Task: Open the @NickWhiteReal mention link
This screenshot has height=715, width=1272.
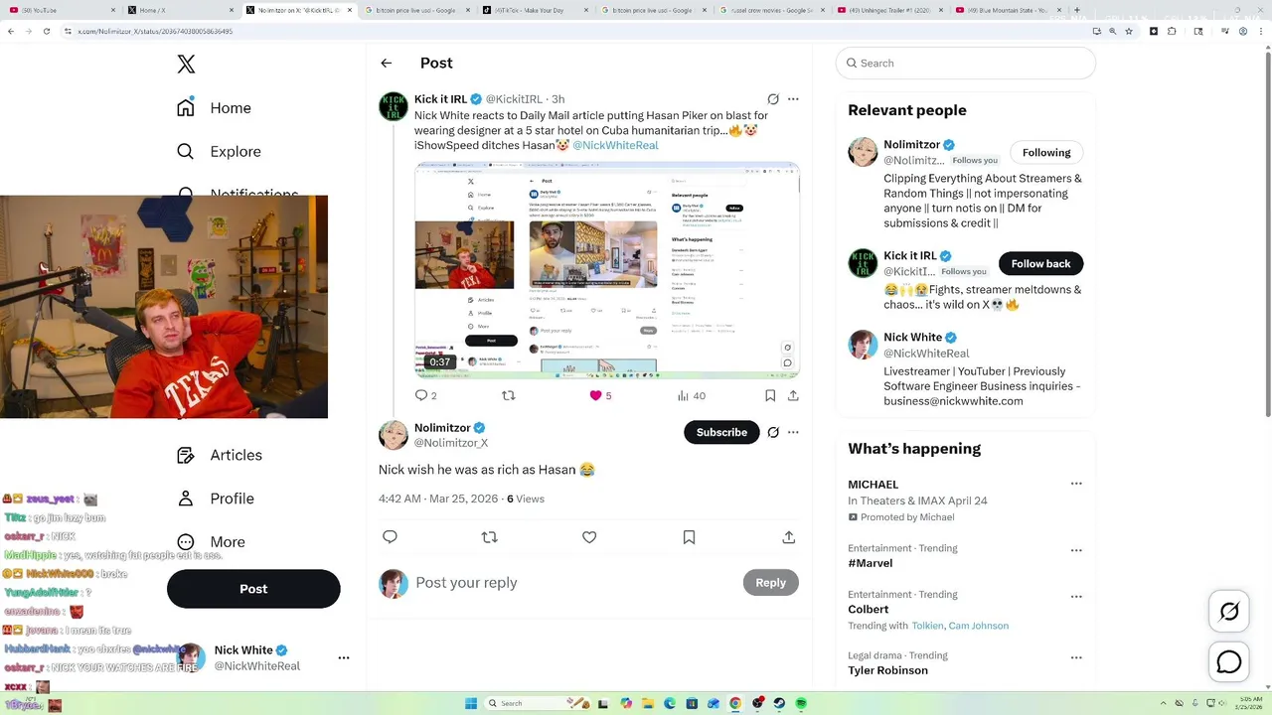Action: point(615,145)
